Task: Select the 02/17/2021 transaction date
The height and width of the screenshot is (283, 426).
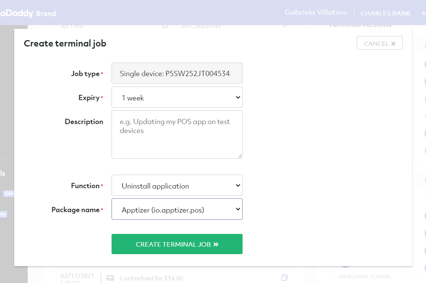Action: tap(77, 276)
